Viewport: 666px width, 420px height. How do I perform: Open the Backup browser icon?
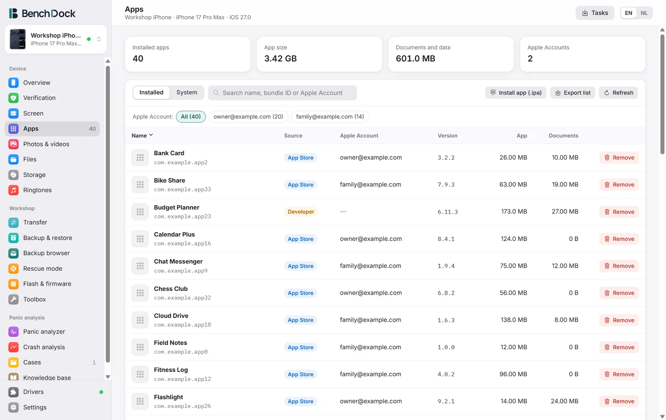point(14,253)
